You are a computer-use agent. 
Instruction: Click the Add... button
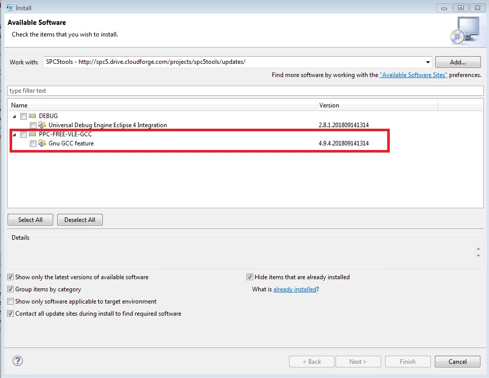pos(458,62)
